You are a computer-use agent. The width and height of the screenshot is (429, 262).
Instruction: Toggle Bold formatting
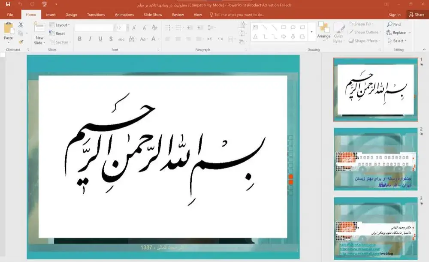click(x=80, y=39)
